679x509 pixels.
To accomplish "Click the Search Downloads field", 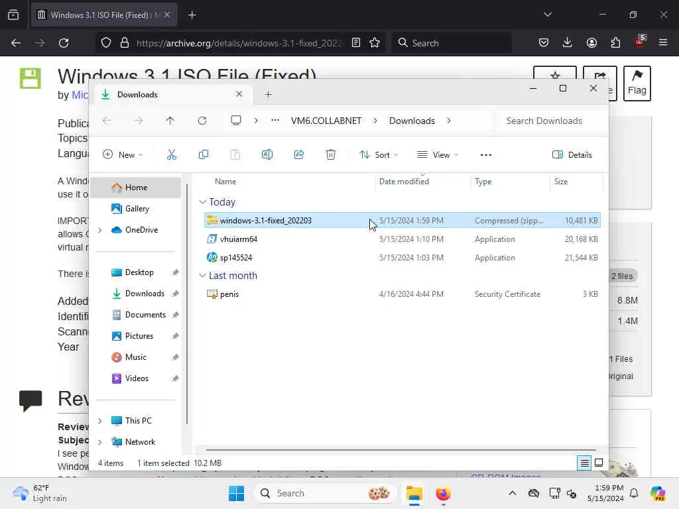I will point(549,121).
